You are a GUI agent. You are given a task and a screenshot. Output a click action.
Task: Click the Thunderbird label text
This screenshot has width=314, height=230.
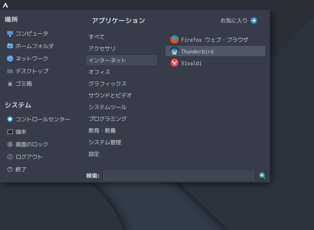coord(197,51)
